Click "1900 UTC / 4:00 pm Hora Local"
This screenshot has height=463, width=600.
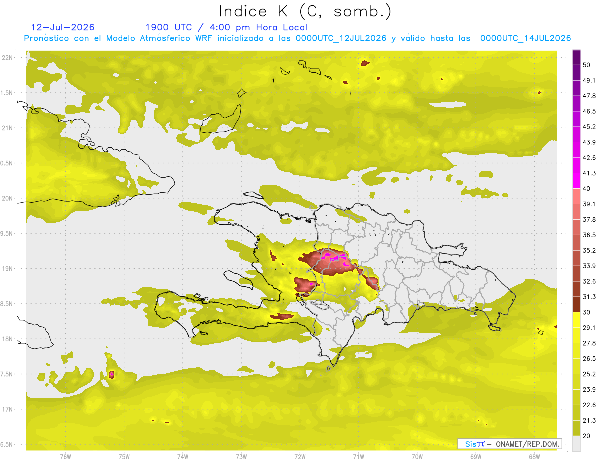tap(226, 27)
